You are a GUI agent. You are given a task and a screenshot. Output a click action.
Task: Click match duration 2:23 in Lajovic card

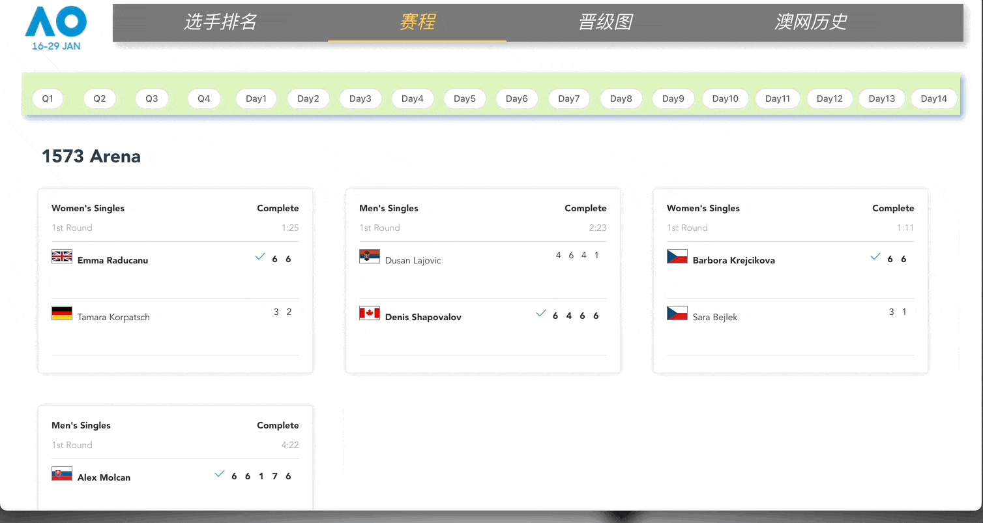[x=598, y=228]
